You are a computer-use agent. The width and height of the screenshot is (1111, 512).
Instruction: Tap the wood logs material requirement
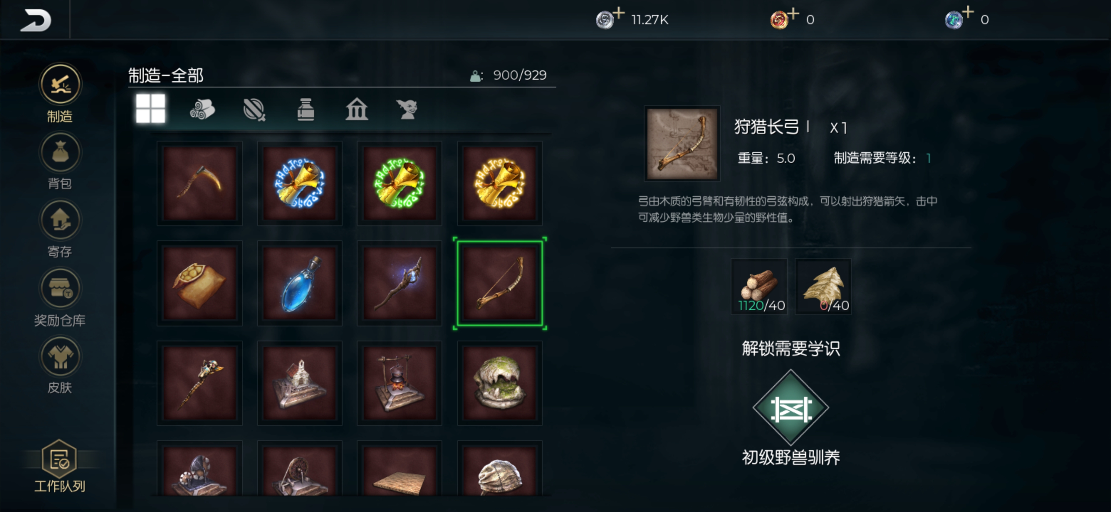(759, 286)
